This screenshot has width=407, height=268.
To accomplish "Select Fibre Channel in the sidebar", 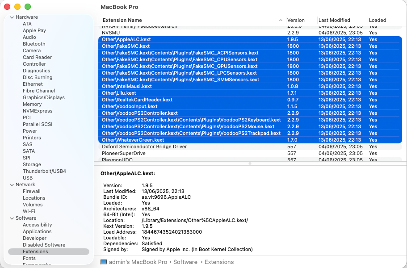I will [x=39, y=91].
